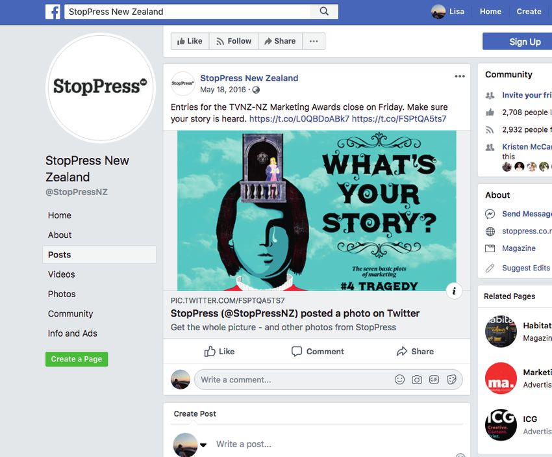Follow the StopPress page
The height and width of the screenshot is (457, 552).
(x=234, y=41)
